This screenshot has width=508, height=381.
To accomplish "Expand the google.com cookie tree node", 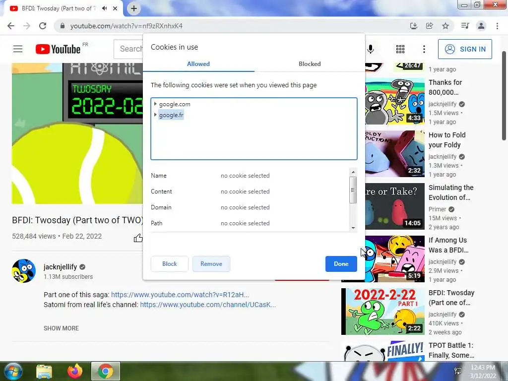I will pos(155,104).
